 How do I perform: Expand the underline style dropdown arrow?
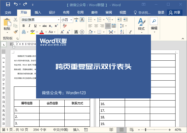coord(40,26)
